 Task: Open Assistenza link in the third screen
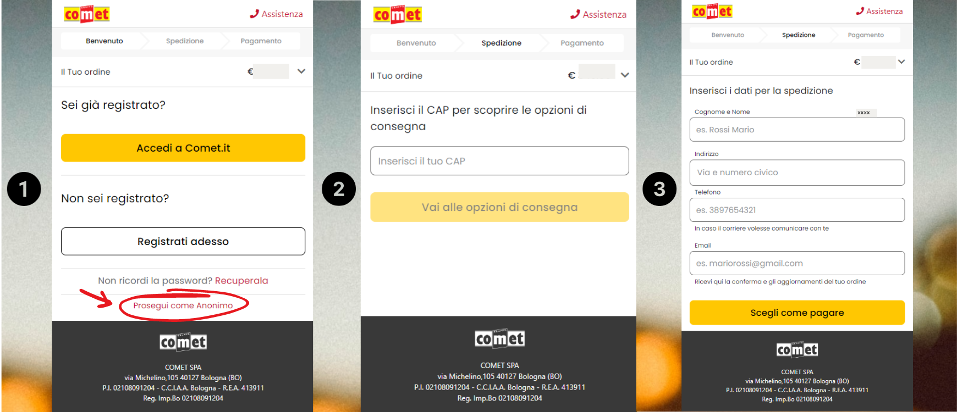(879, 11)
